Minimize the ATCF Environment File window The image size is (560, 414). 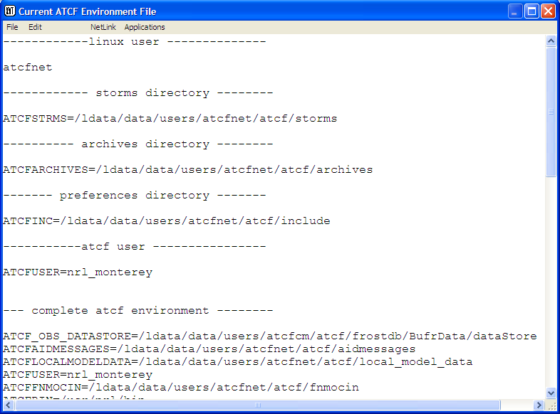[514, 11]
